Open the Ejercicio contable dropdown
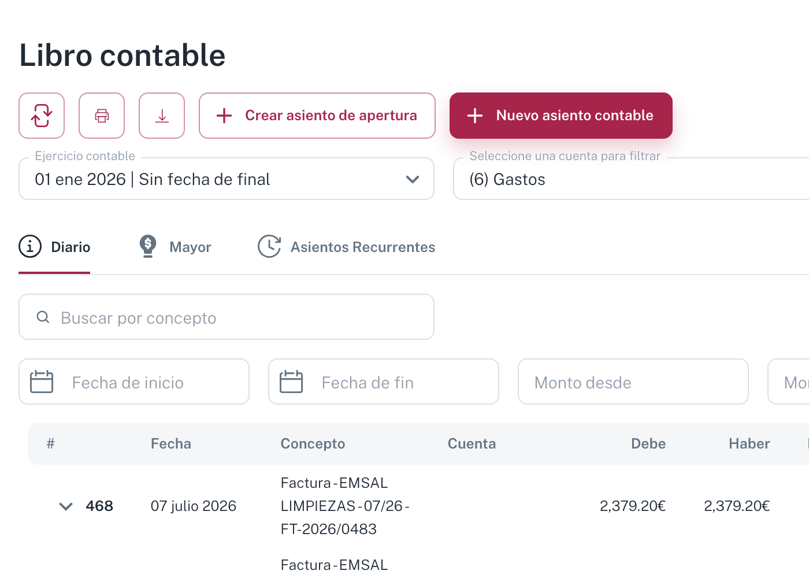Image resolution: width=809 pixels, height=578 pixels. point(227,179)
